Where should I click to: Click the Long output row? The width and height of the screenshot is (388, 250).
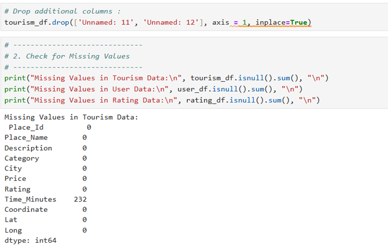tap(13, 230)
